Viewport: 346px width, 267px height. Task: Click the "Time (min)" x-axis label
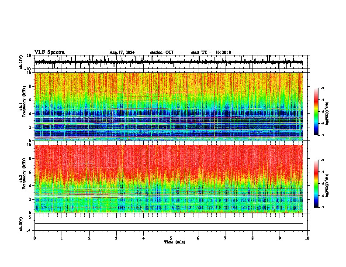tap(175, 242)
